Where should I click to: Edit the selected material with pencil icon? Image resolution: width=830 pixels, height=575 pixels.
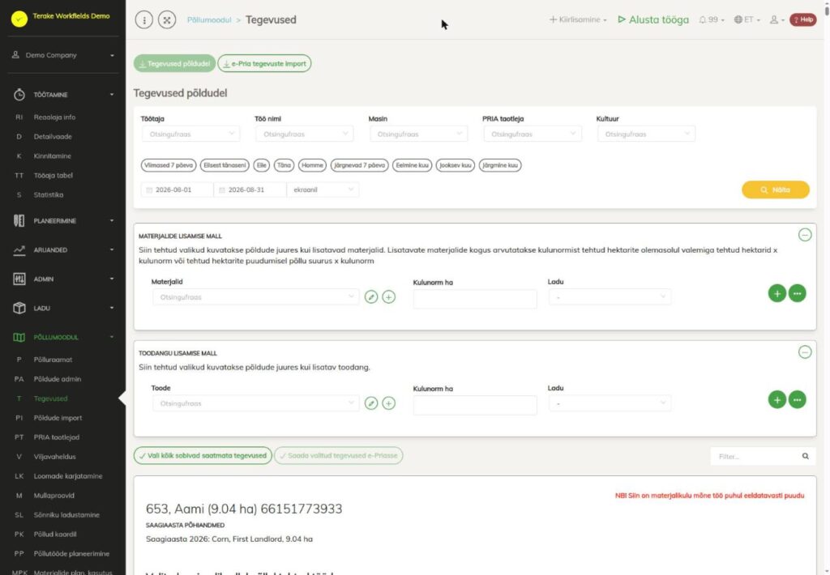[371, 297]
